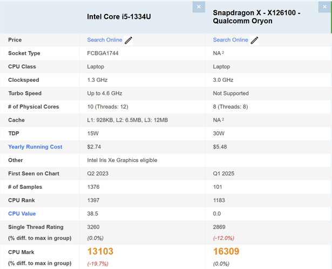Image resolution: width=332 pixels, height=269 pixels.
Task: Click CPU value 38.5
Action: (x=92, y=214)
